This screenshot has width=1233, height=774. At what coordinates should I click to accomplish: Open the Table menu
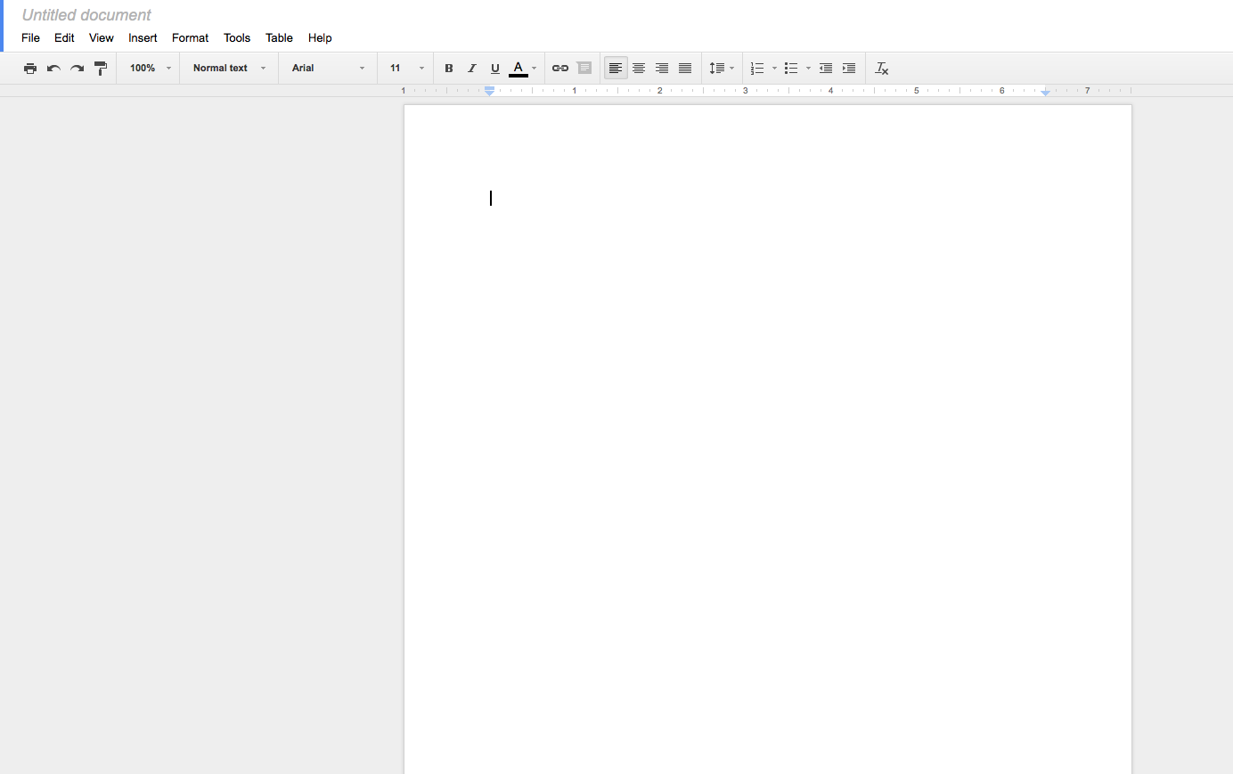(279, 37)
